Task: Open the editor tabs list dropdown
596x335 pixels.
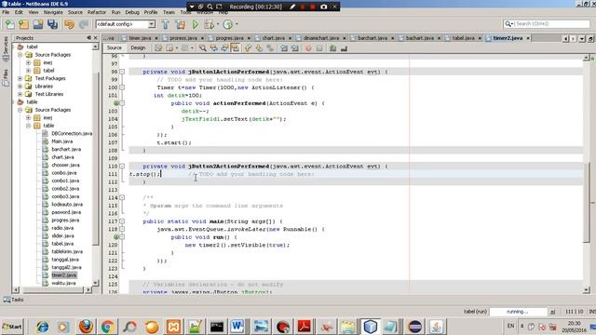Action: pos(581,39)
